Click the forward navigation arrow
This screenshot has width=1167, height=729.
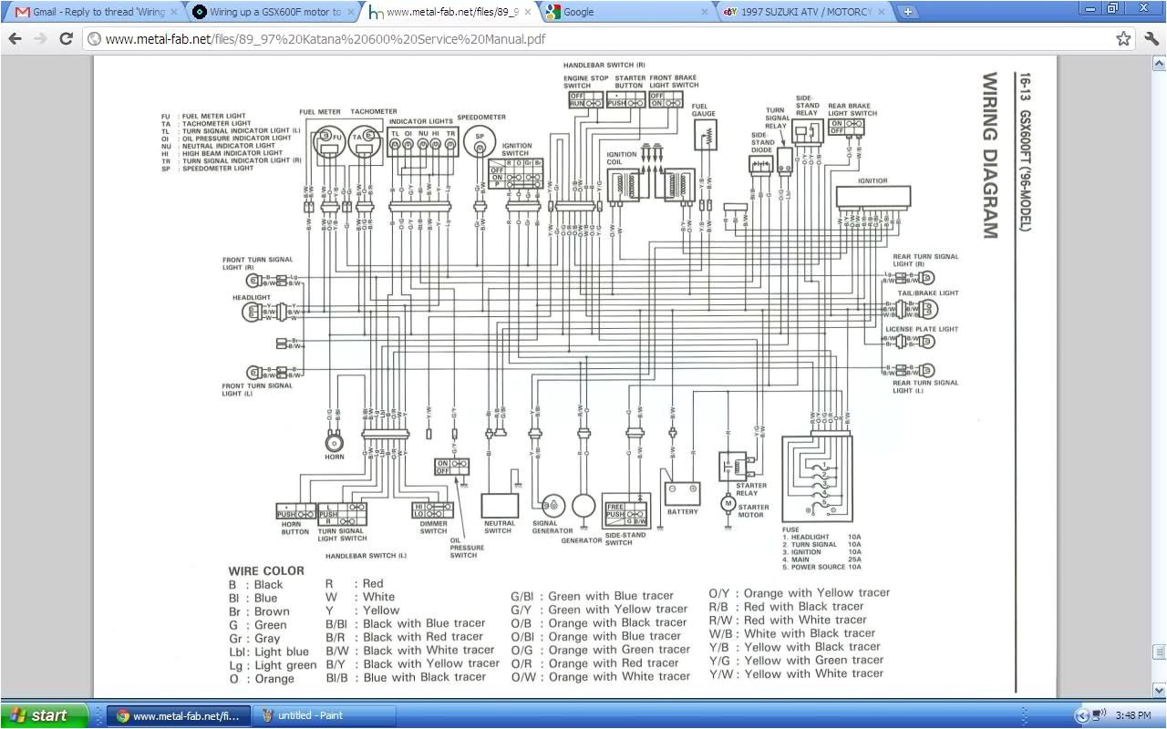[40, 38]
